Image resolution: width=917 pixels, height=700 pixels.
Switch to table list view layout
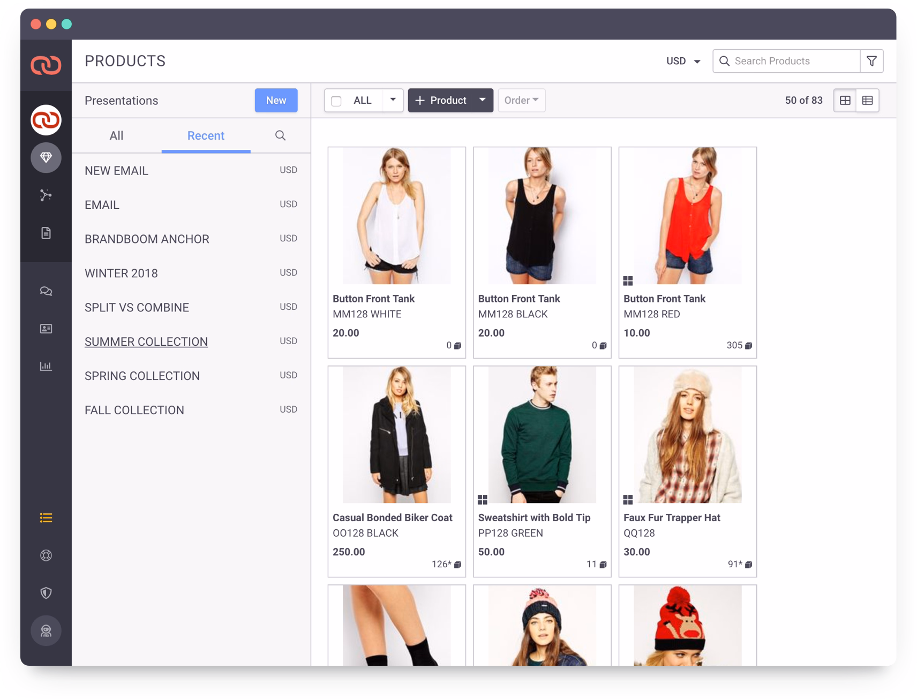868,100
